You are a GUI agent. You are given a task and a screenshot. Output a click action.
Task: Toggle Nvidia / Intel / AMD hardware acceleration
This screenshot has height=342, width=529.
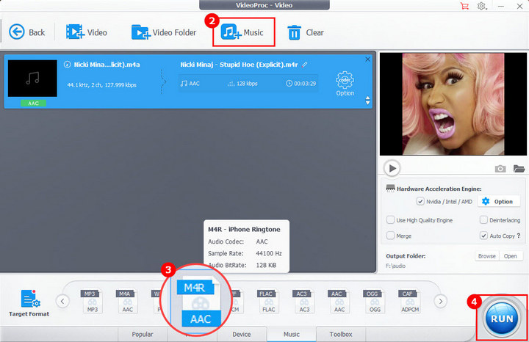[x=420, y=202]
